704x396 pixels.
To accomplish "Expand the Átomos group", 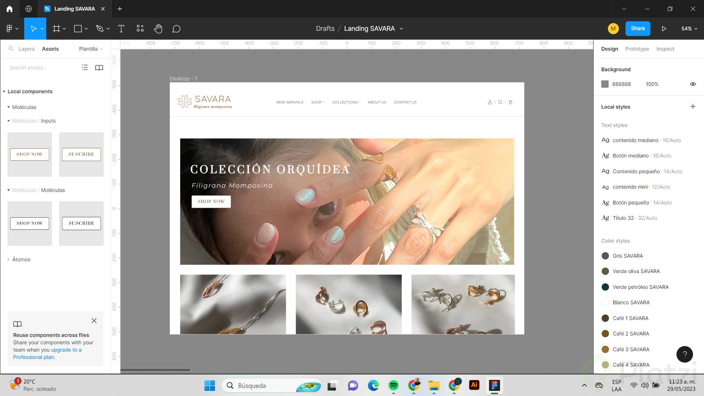I will (8, 259).
